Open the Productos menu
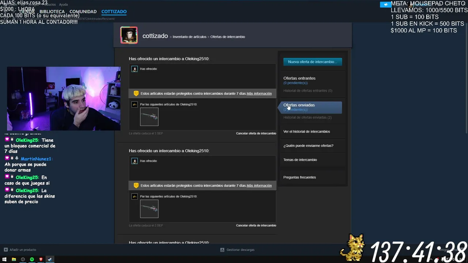The width and height of the screenshot is (468, 263). pos(49,5)
